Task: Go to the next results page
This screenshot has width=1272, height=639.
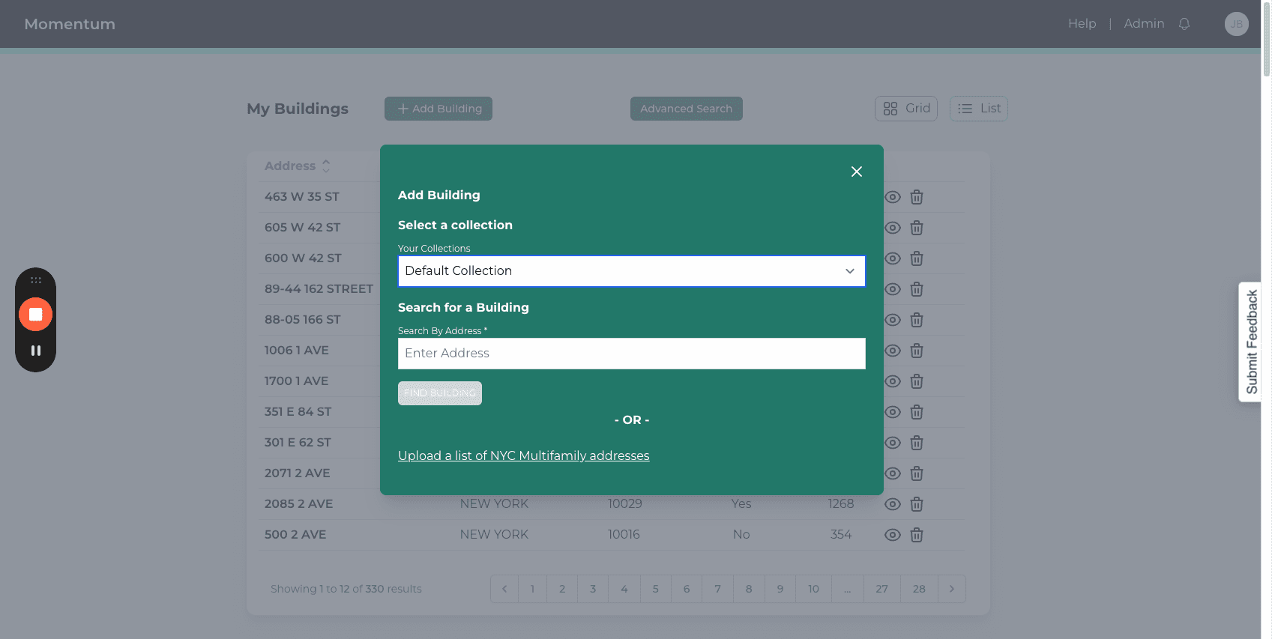Action: coord(952,589)
